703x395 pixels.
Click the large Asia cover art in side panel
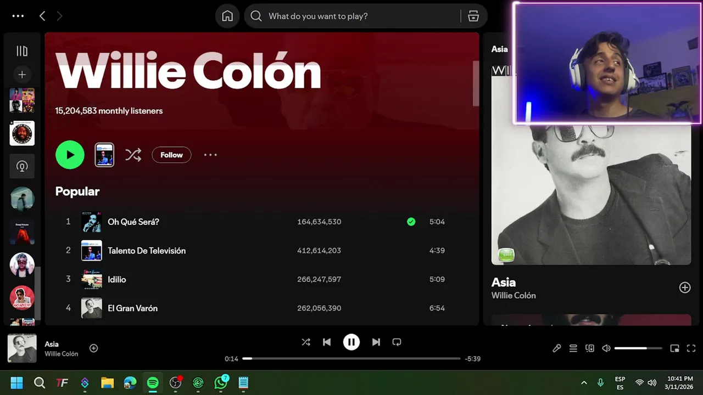pyautogui.click(x=591, y=195)
